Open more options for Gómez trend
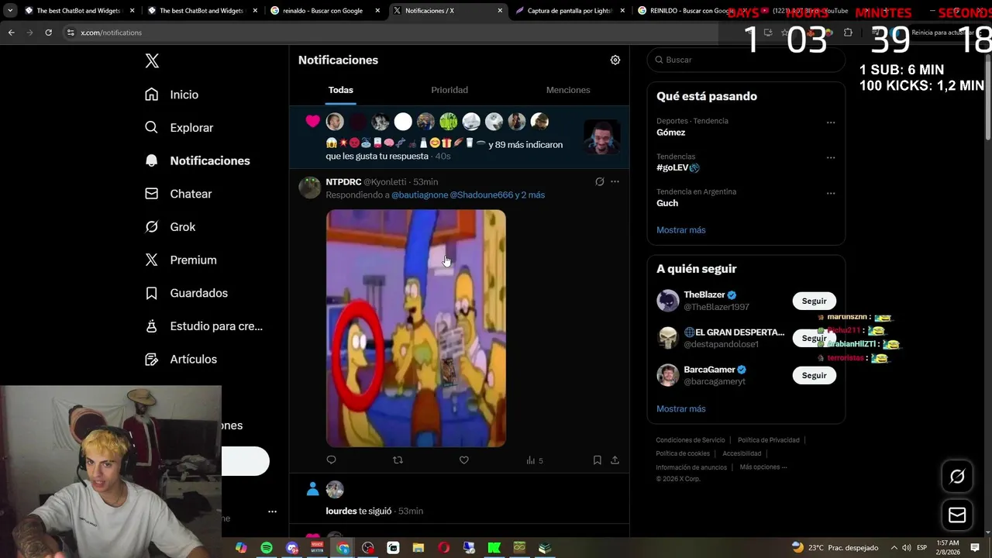Screen dimensions: 992x558 (831, 122)
